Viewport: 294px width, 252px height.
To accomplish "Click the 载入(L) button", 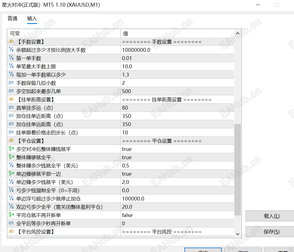I will tap(271, 216).
